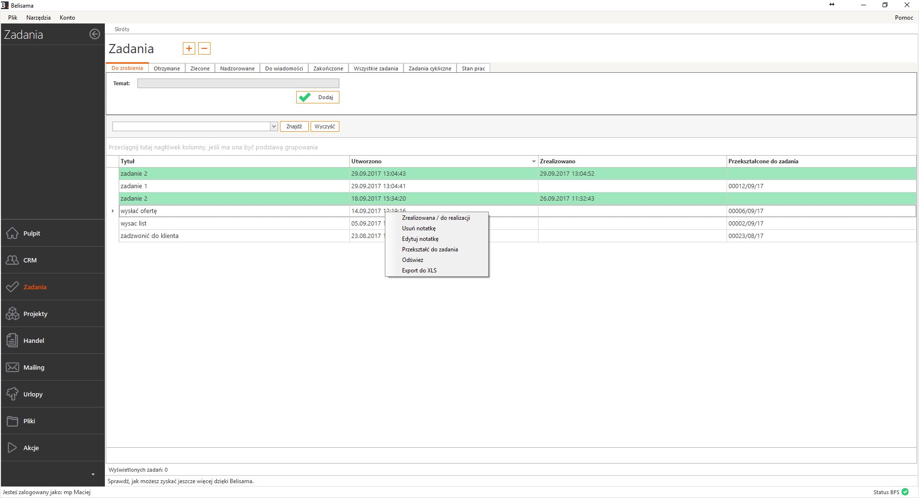Click the Akcje play icon
This screenshot has width=919, height=498.
click(12, 448)
